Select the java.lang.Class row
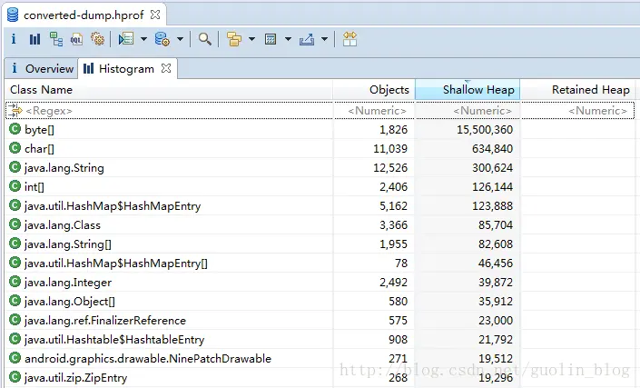Screen dimensions: 640x388 coord(320,225)
